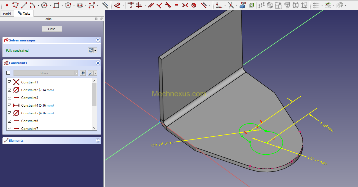Viewport: 358px width, 187px height.
Task: Toggle driving/reference constraint tool
Action: 204,5
